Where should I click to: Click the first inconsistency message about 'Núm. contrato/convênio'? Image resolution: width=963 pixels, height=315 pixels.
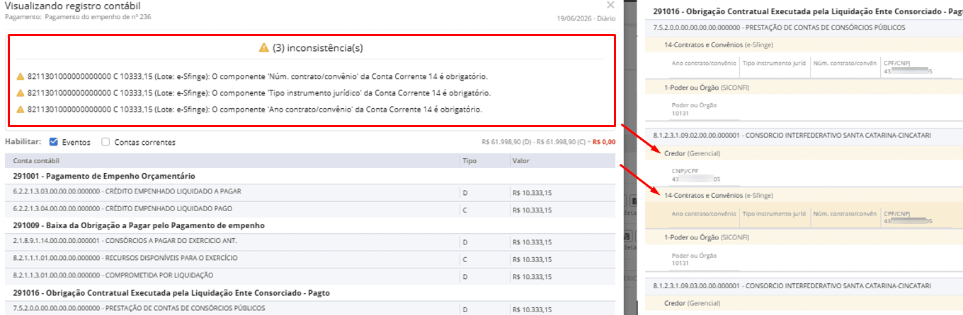(x=258, y=76)
